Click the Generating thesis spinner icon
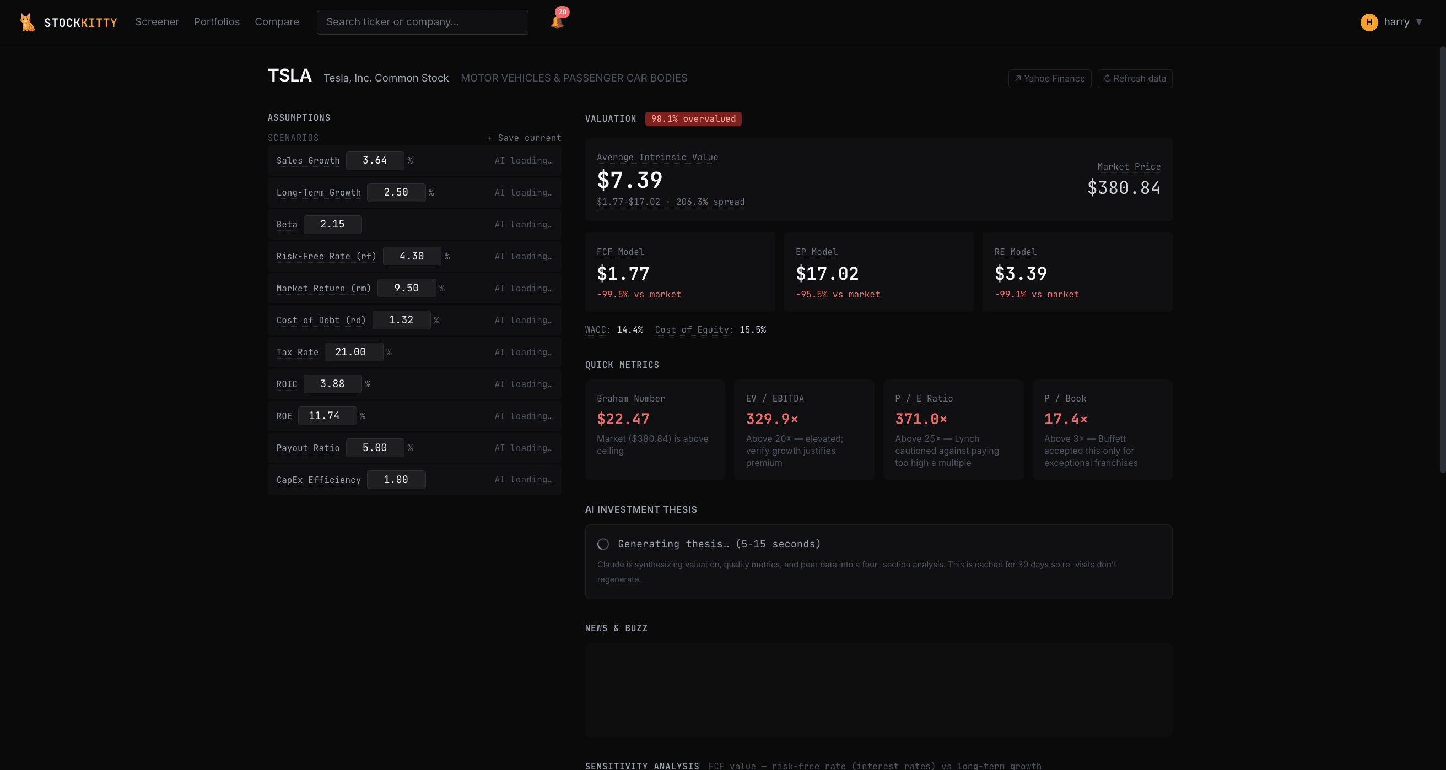The height and width of the screenshot is (770, 1446). click(x=603, y=544)
